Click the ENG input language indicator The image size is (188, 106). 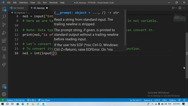click(170, 104)
